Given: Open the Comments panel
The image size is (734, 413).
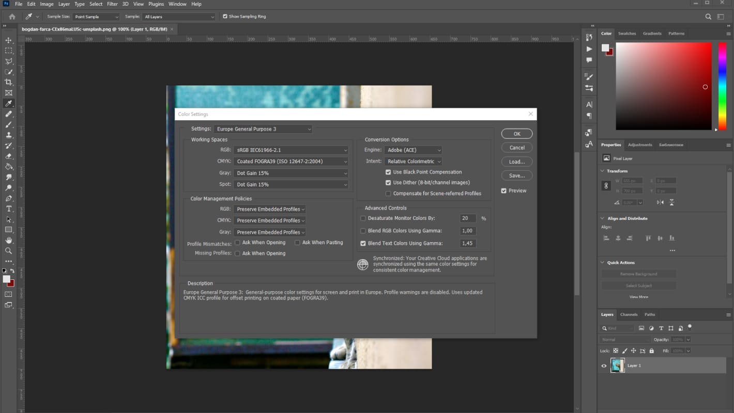Looking at the screenshot, I should pyautogui.click(x=589, y=61).
